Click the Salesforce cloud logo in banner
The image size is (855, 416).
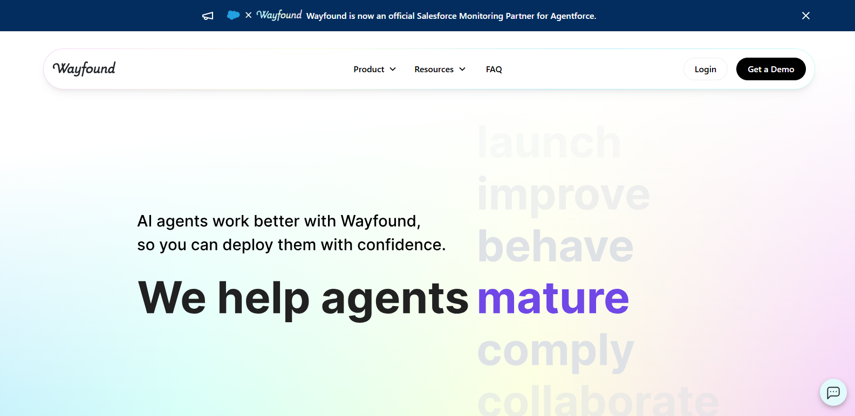pos(233,15)
